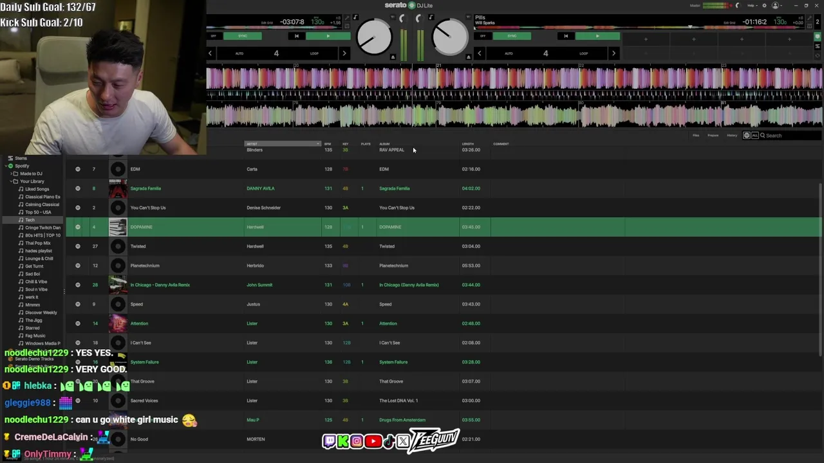Select the track 'System Failure'
Screen dimensions: 824x463
click(144, 362)
